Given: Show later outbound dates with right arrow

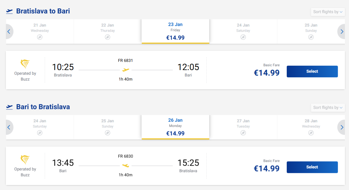Looking at the screenshot, I should (342, 32).
